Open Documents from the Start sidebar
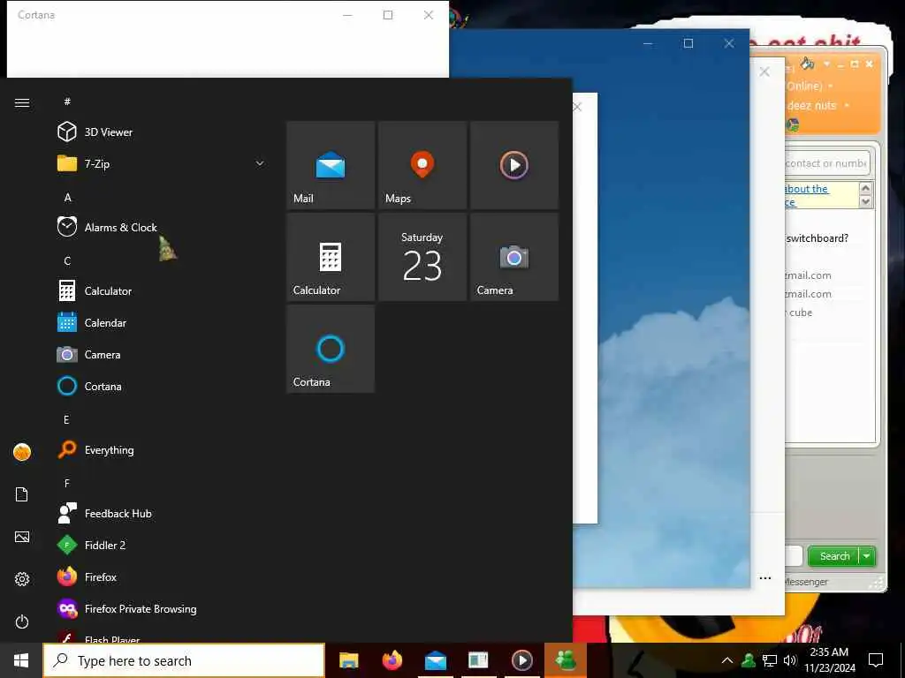905x678 pixels. pyautogui.click(x=22, y=494)
